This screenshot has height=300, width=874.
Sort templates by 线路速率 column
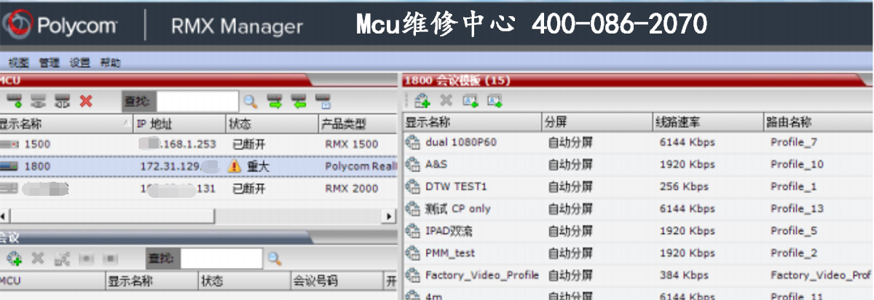coord(708,122)
